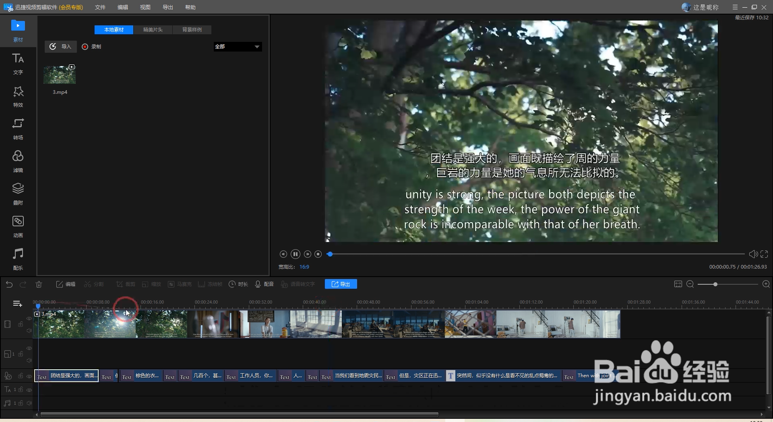Toggle lock on the main video track
The height and width of the screenshot is (422, 773).
pos(21,324)
